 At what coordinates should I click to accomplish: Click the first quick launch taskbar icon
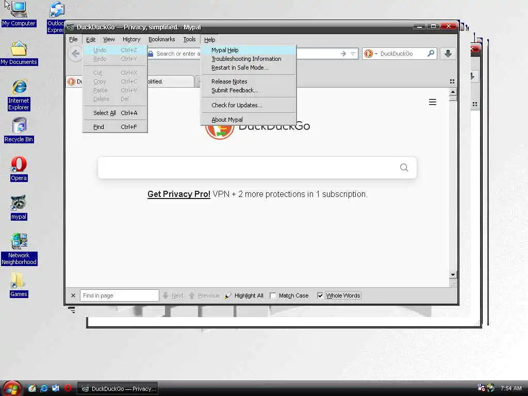click(32, 388)
